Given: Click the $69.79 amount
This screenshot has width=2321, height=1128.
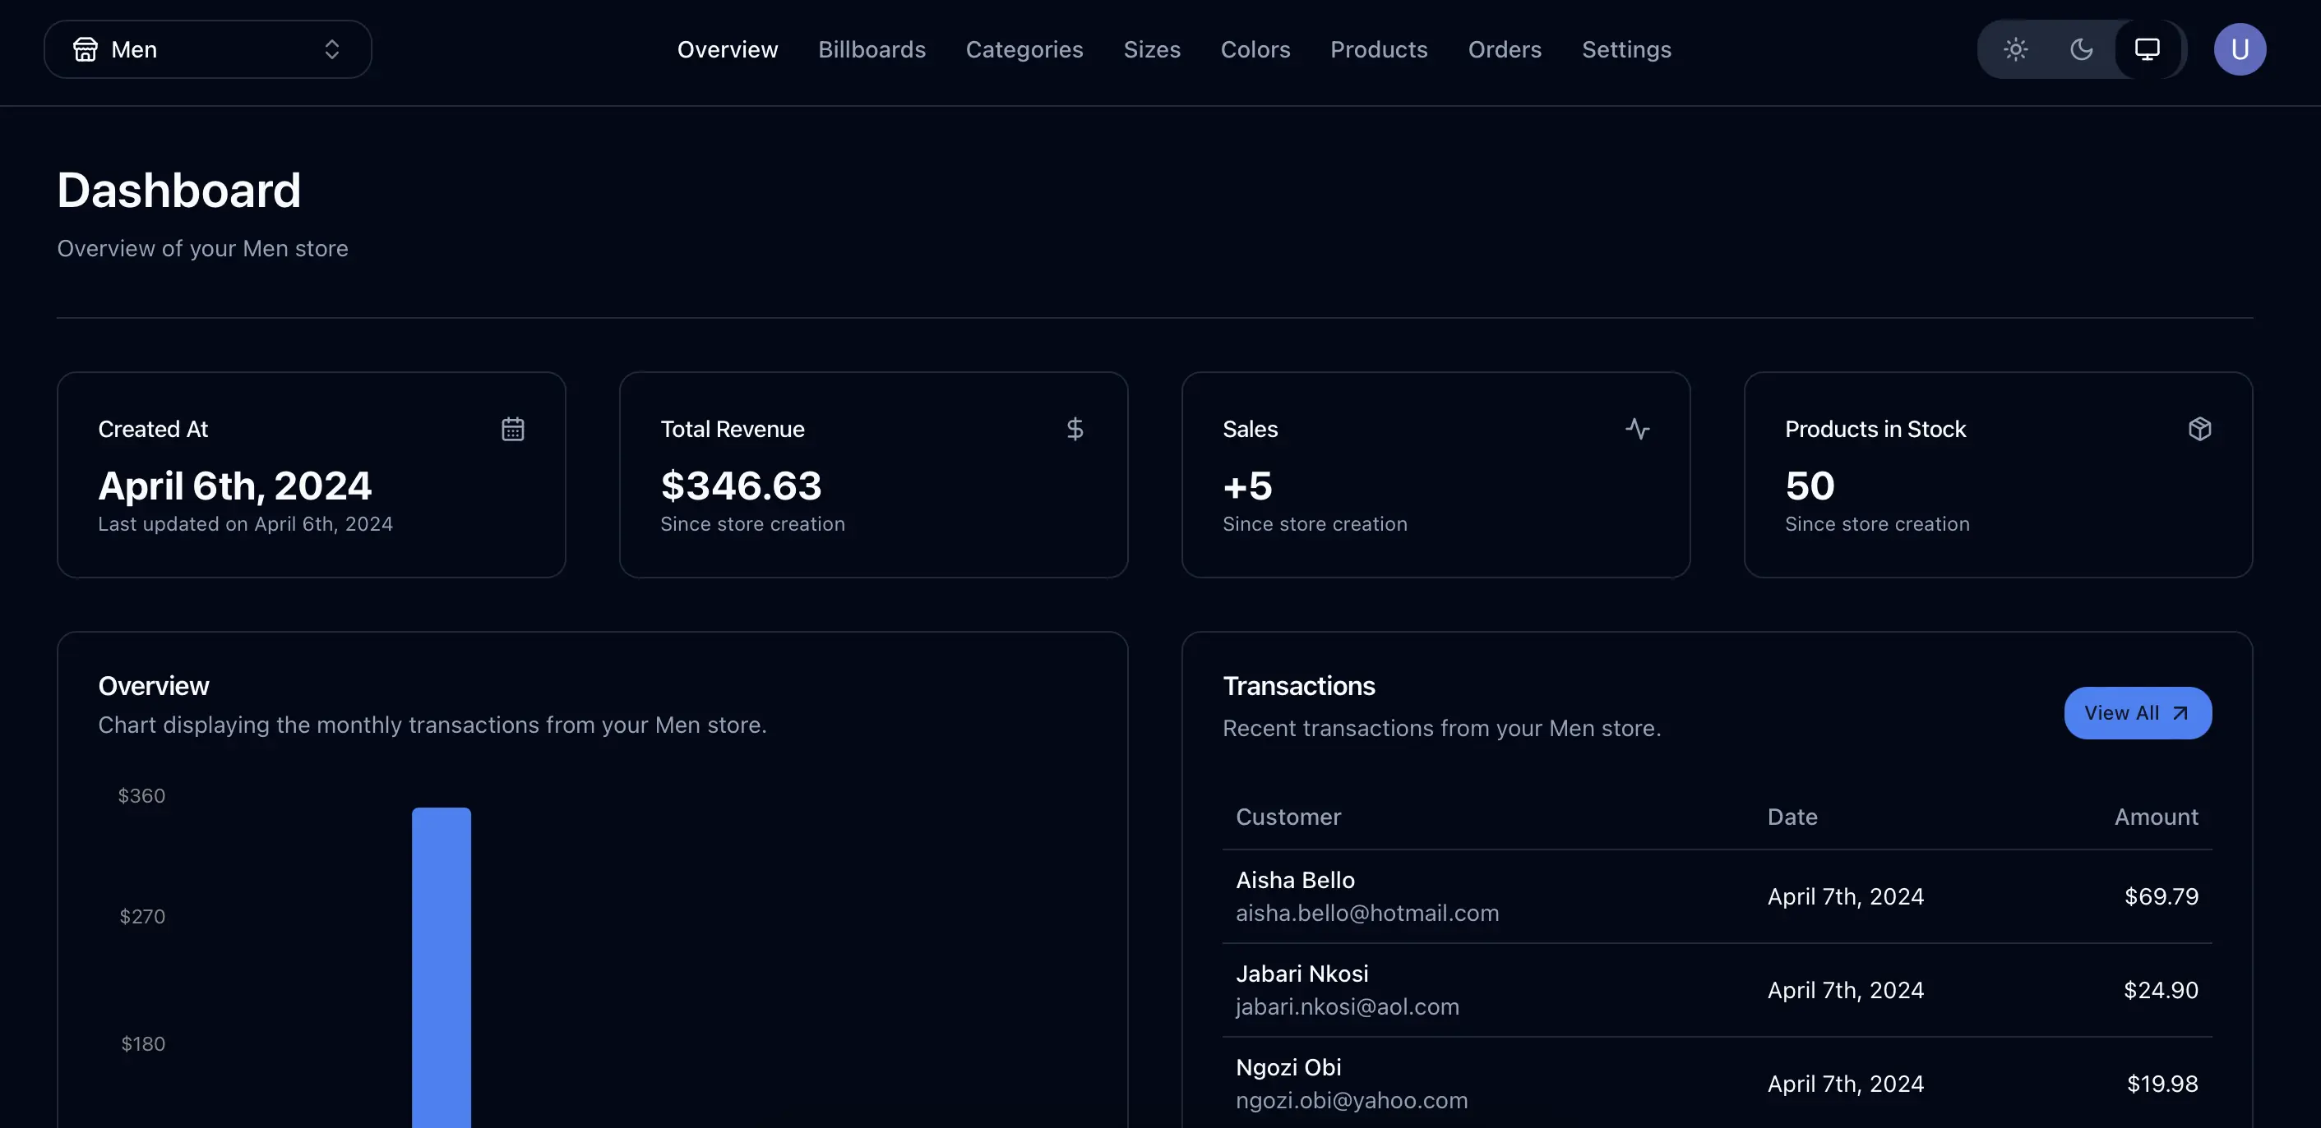Looking at the screenshot, I should point(2161,896).
